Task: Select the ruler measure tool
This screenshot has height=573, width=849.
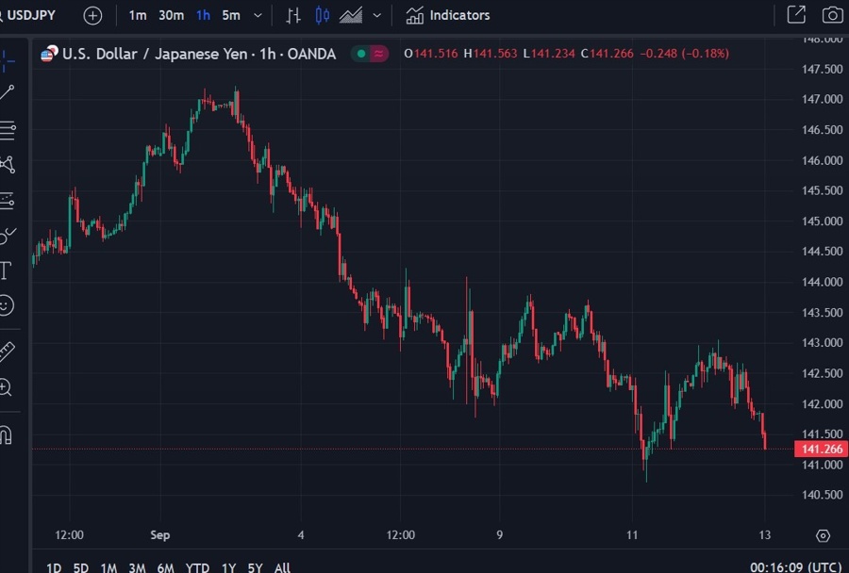Action: coord(7,352)
